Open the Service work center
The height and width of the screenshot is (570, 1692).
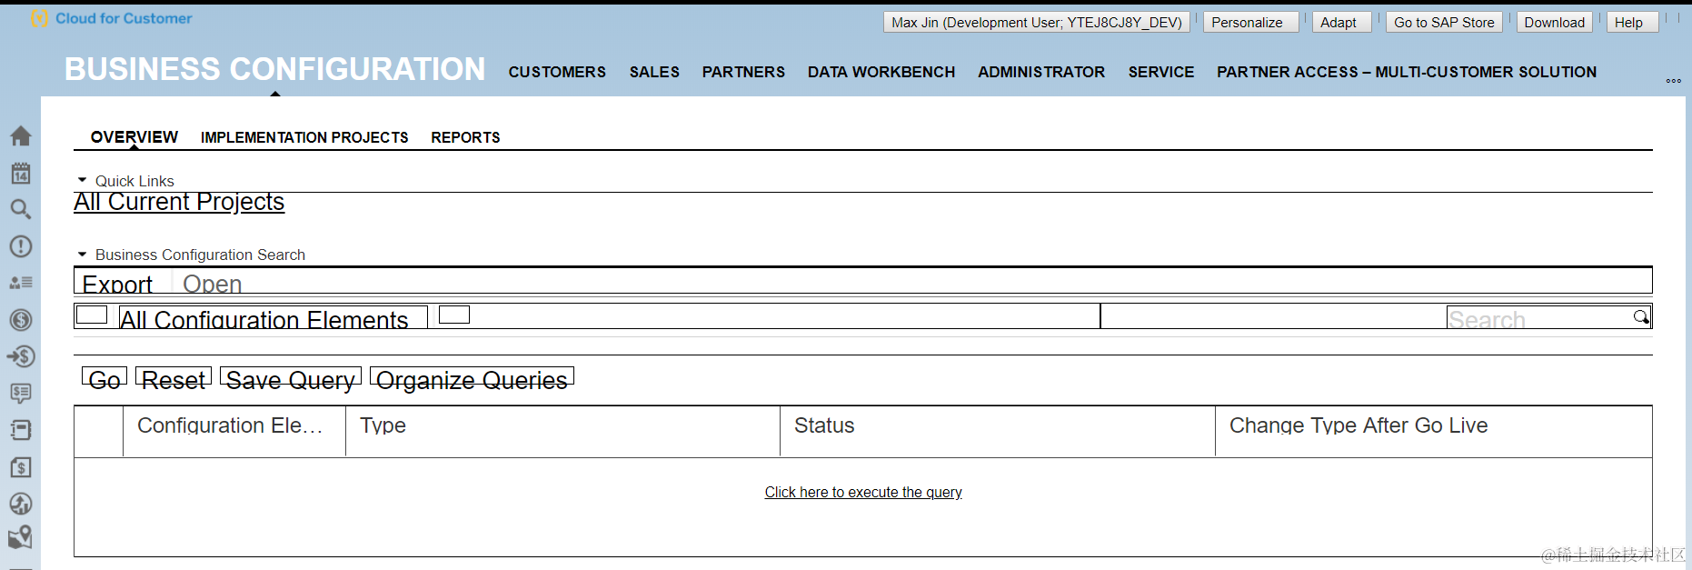coord(1161,72)
